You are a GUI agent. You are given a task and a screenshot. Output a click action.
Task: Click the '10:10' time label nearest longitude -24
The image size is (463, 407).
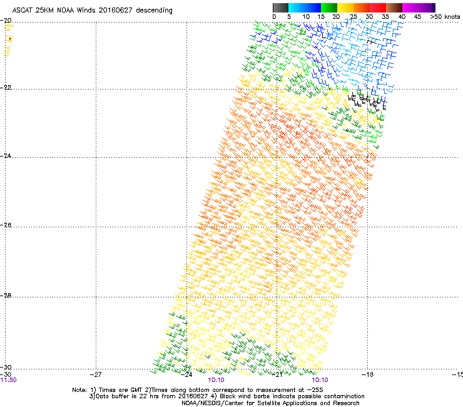click(x=216, y=380)
